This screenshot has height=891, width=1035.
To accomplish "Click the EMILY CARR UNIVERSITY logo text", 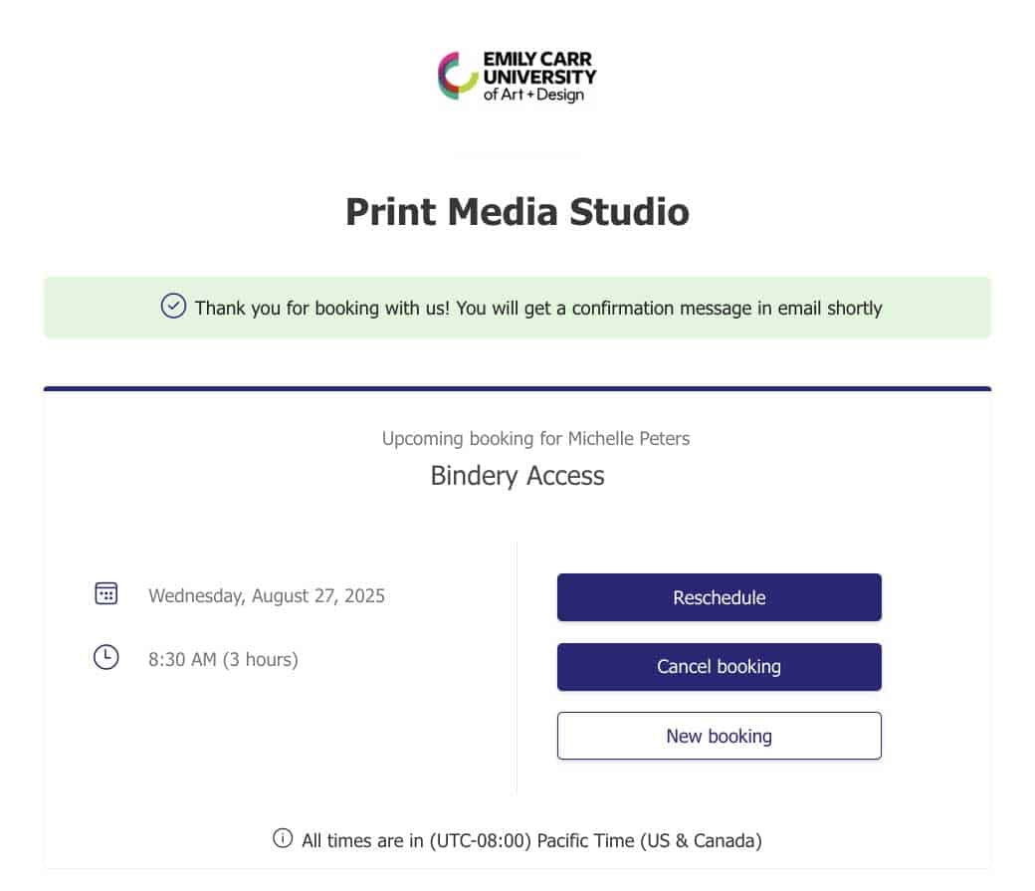I will pos(539,67).
